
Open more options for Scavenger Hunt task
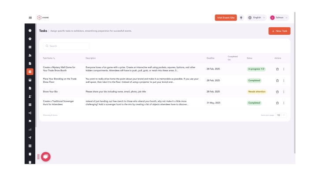284,103
